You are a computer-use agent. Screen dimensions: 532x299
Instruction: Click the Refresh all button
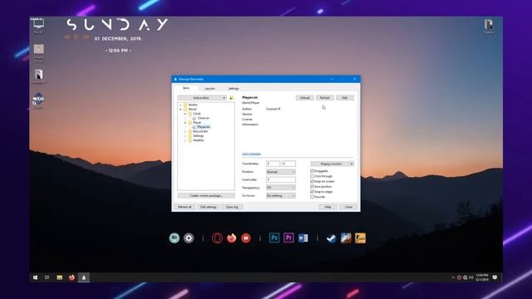(185, 207)
